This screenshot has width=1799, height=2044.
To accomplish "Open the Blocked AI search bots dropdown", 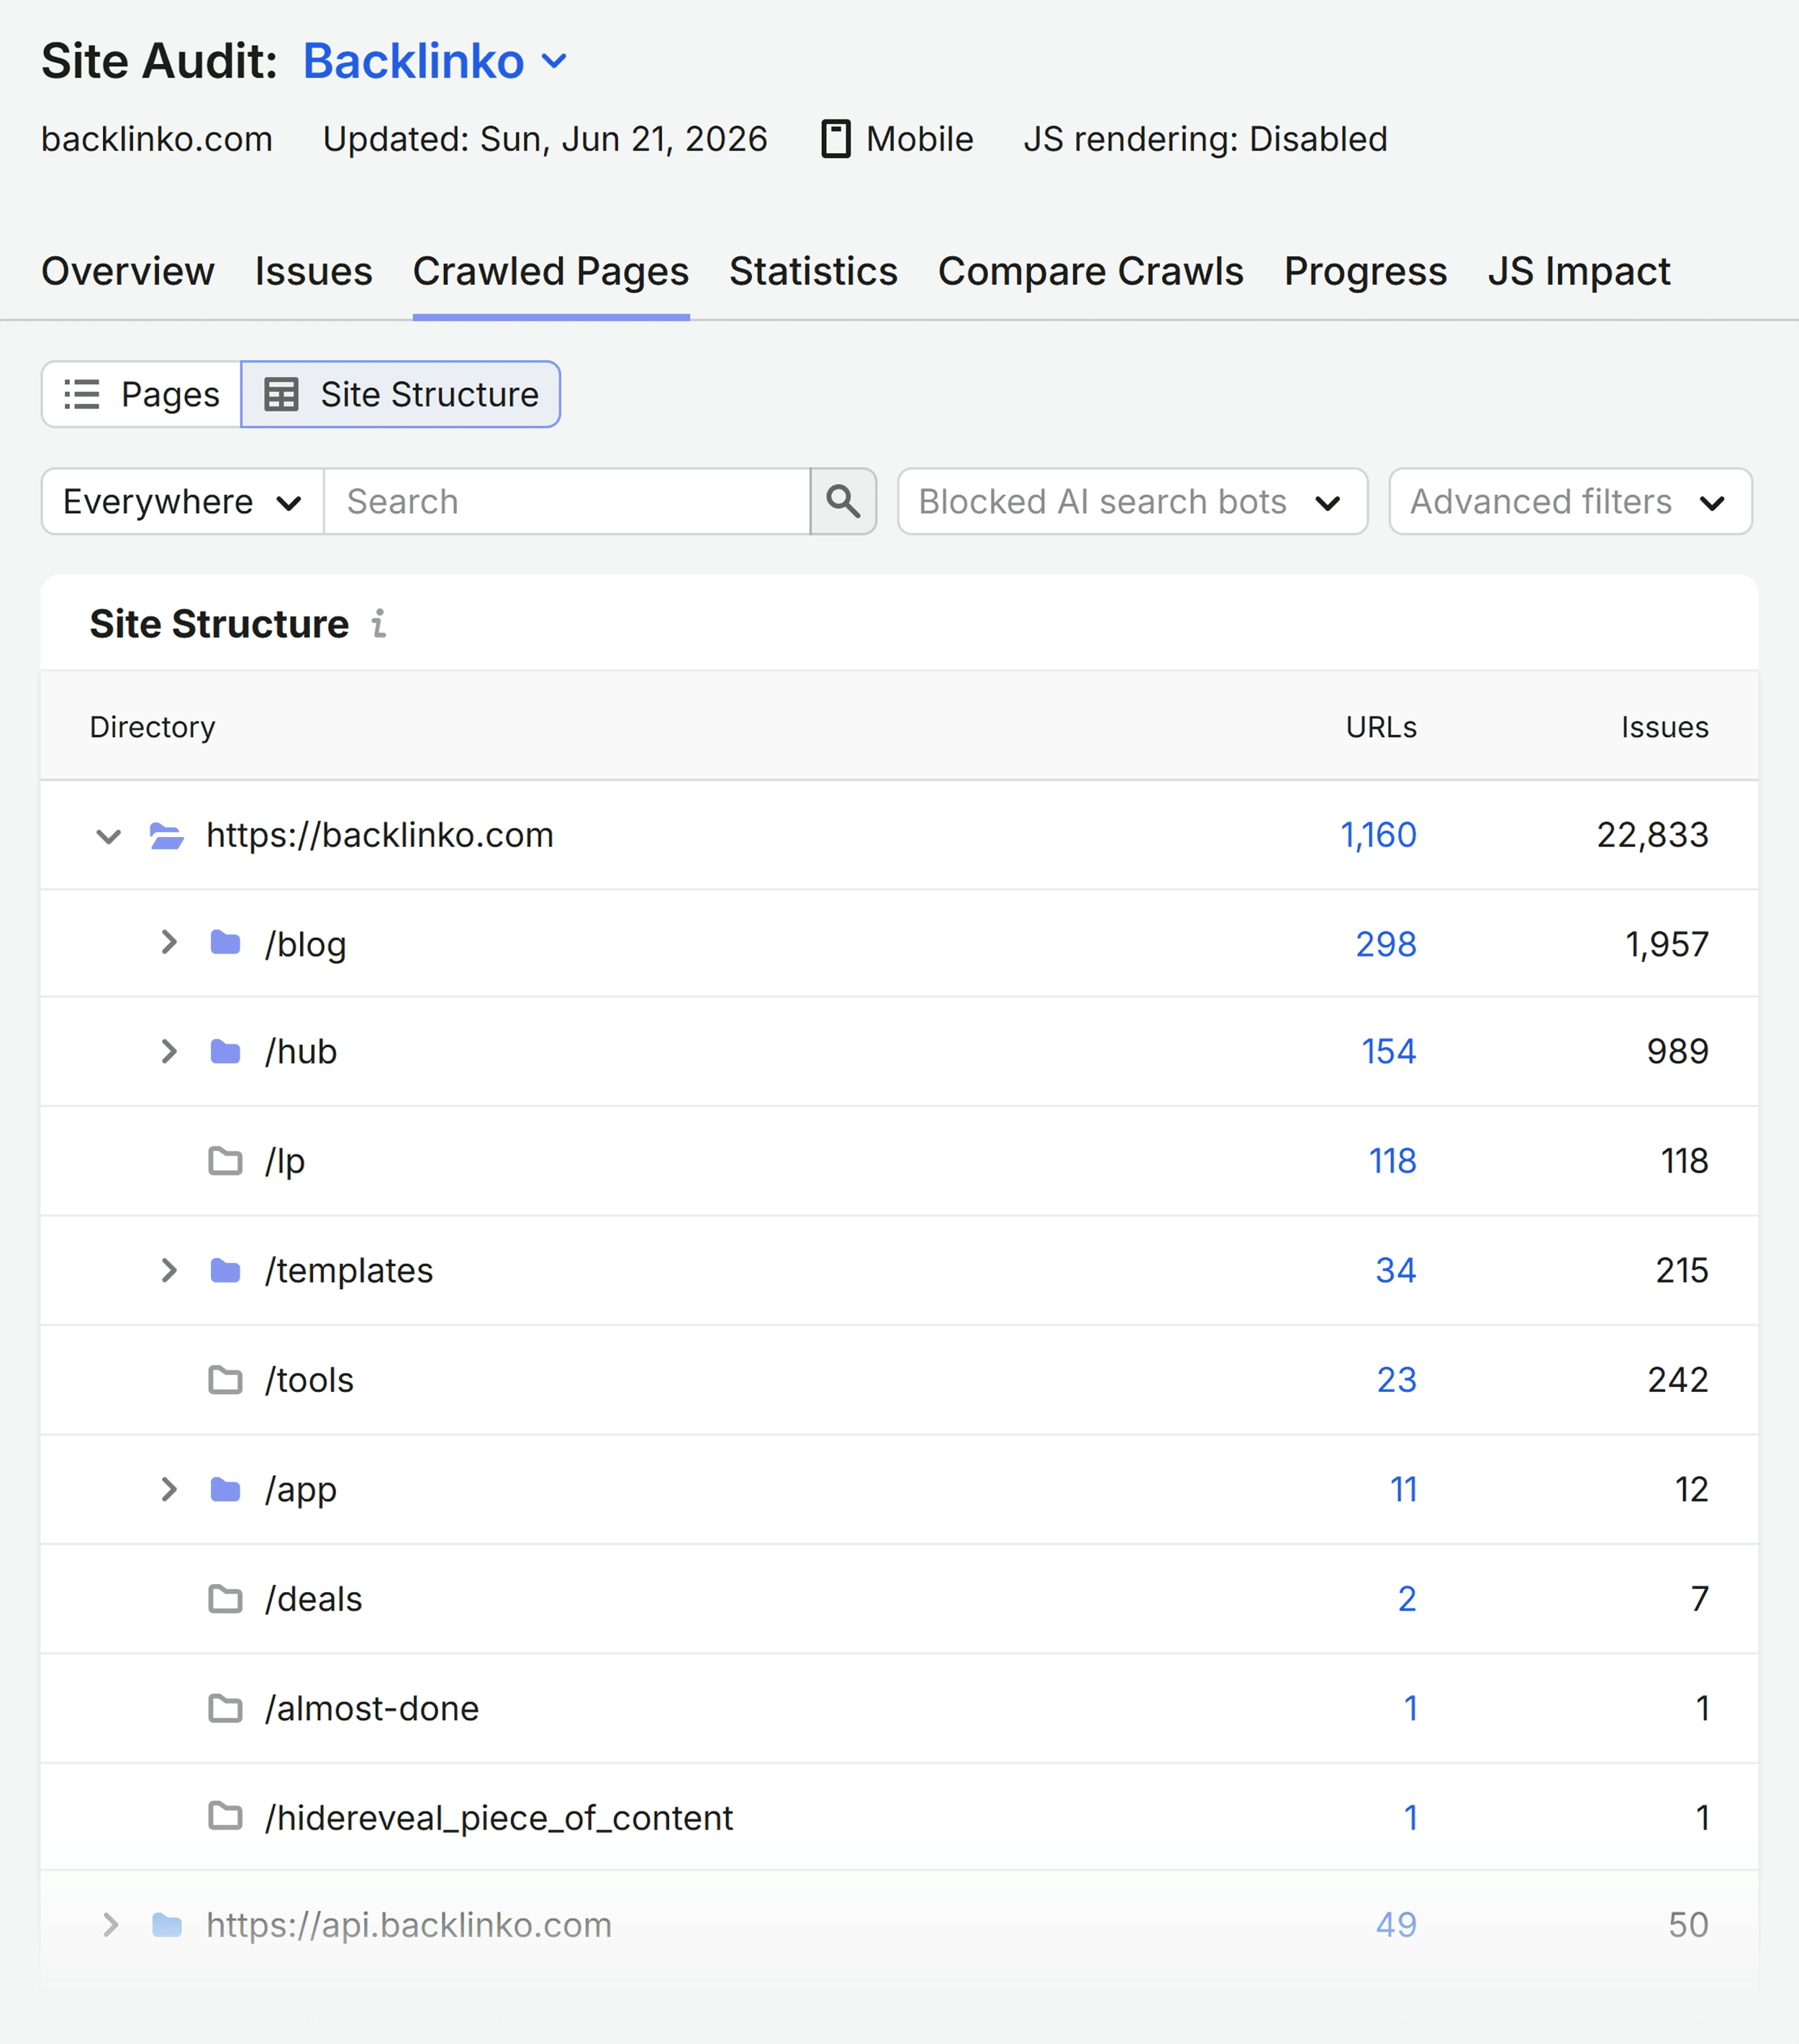I will [x=1133, y=502].
